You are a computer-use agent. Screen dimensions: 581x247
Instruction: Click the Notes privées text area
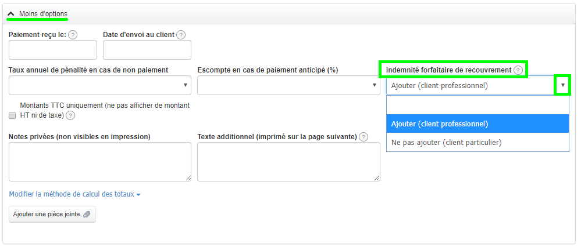pyautogui.click(x=100, y=162)
